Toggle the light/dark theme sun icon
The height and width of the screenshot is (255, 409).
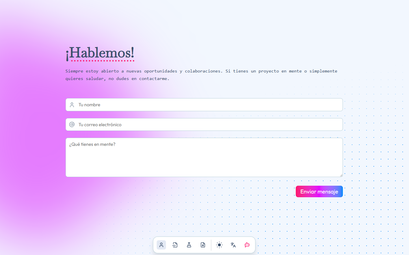[x=220, y=245]
